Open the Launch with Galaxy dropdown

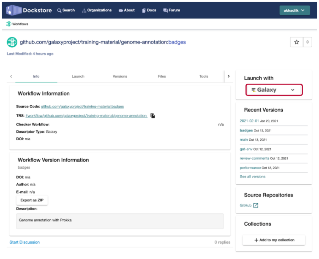click(x=274, y=90)
